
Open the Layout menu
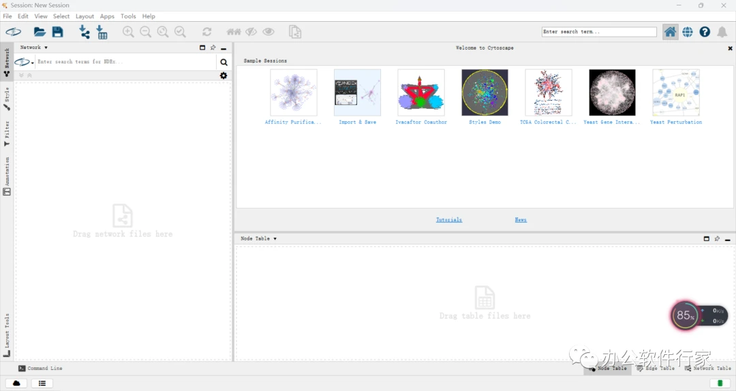85,16
